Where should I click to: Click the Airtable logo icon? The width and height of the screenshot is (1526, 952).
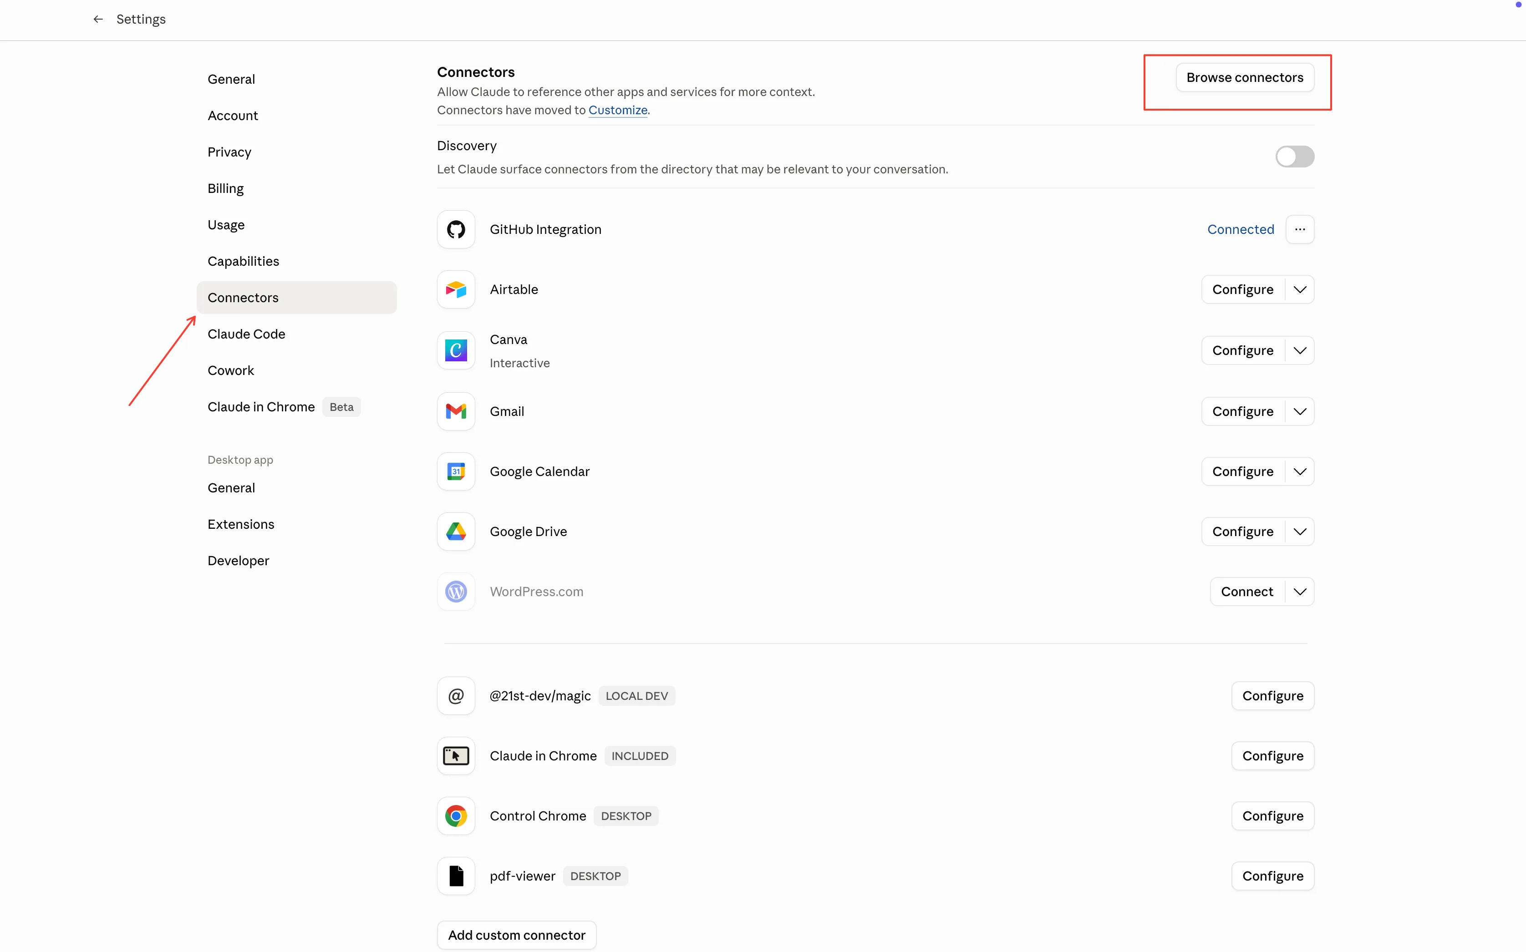(x=456, y=289)
